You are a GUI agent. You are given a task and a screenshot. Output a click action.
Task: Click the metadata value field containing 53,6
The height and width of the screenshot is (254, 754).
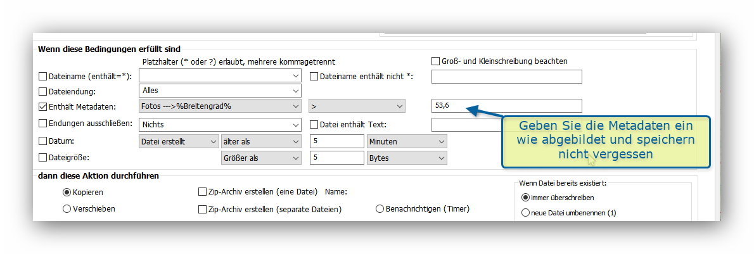[506, 106]
